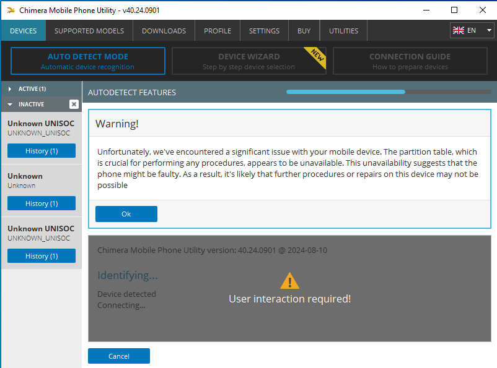Open the SETTINGS tab
497x368 pixels.
point(264,31)
